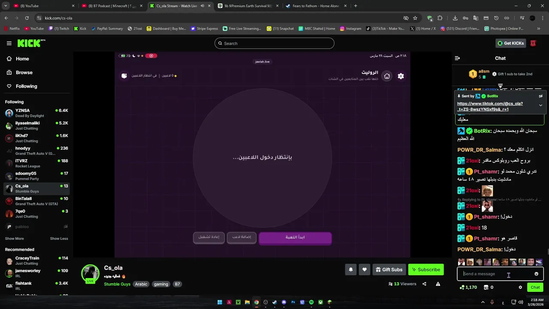Toggle stream notifications bell
Viewport: 549px width, 309px height.
tap(351, 270)
